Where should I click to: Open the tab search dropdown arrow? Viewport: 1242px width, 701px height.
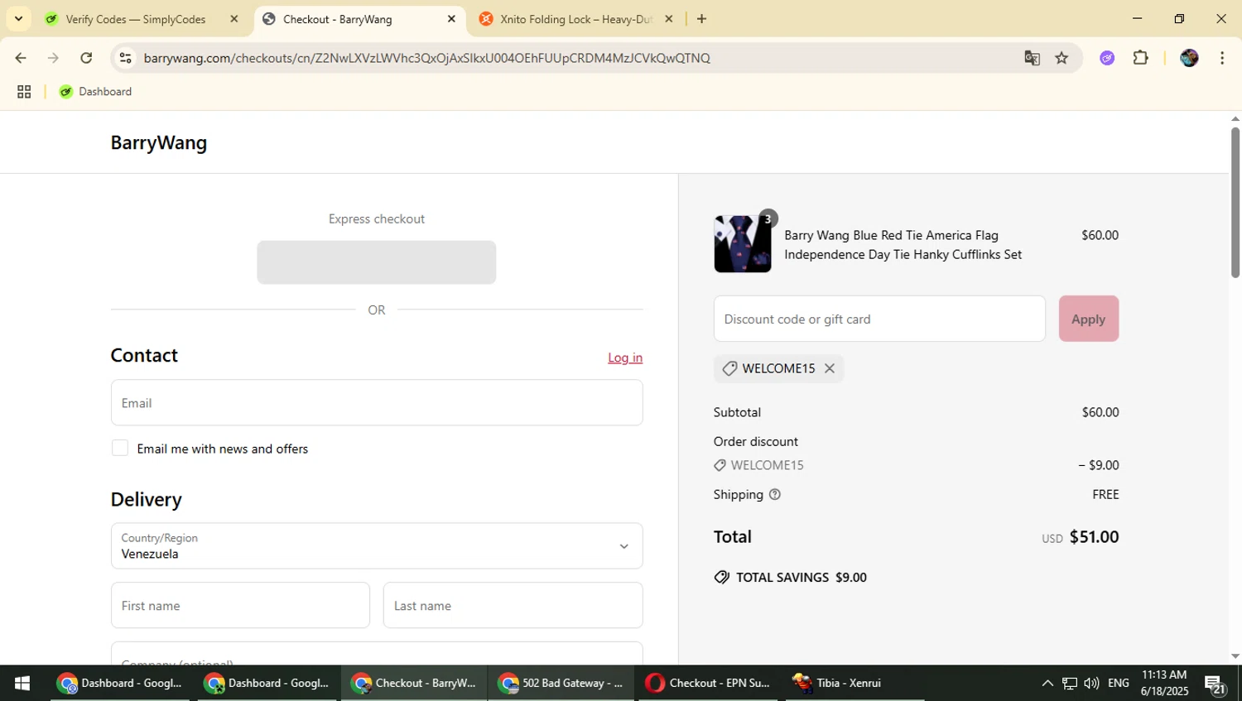(18, 18)
